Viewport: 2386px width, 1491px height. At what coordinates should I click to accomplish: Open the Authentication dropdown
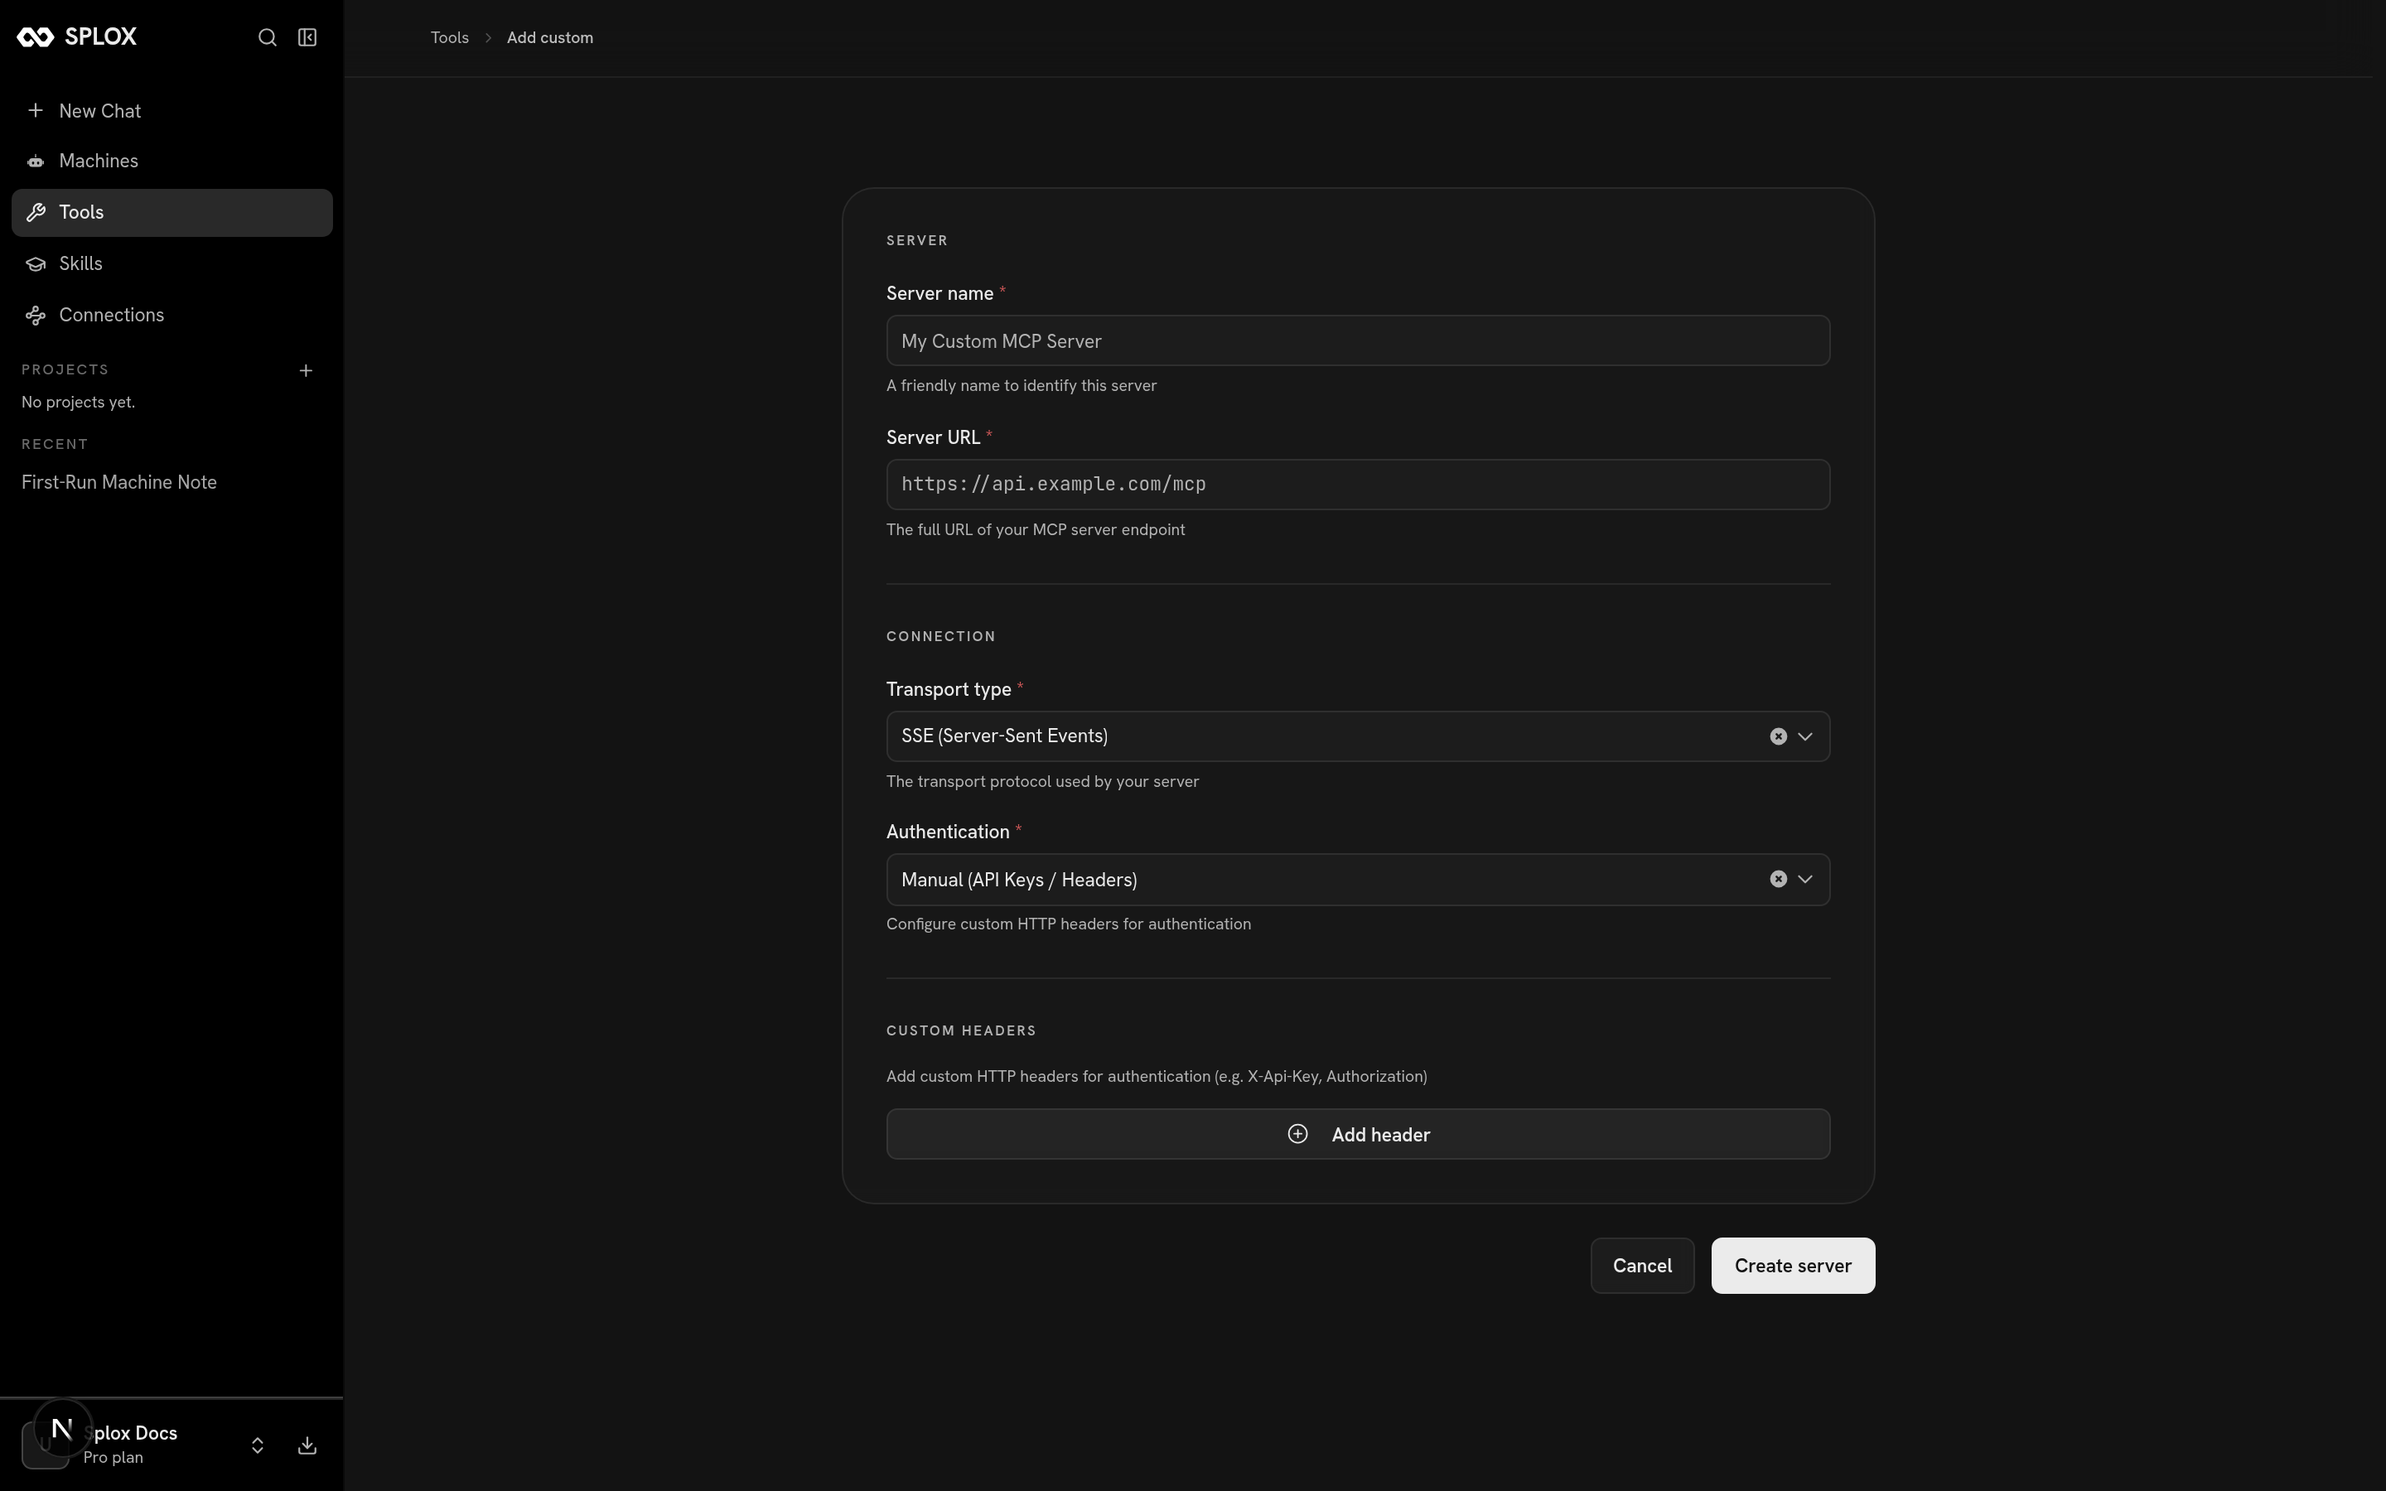click(1358, 880)
